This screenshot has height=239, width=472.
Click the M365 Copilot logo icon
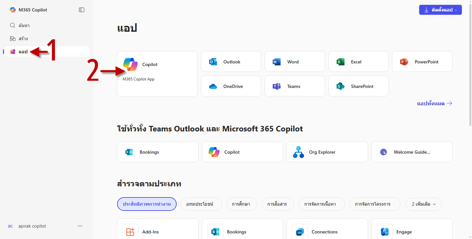[13, 10]
